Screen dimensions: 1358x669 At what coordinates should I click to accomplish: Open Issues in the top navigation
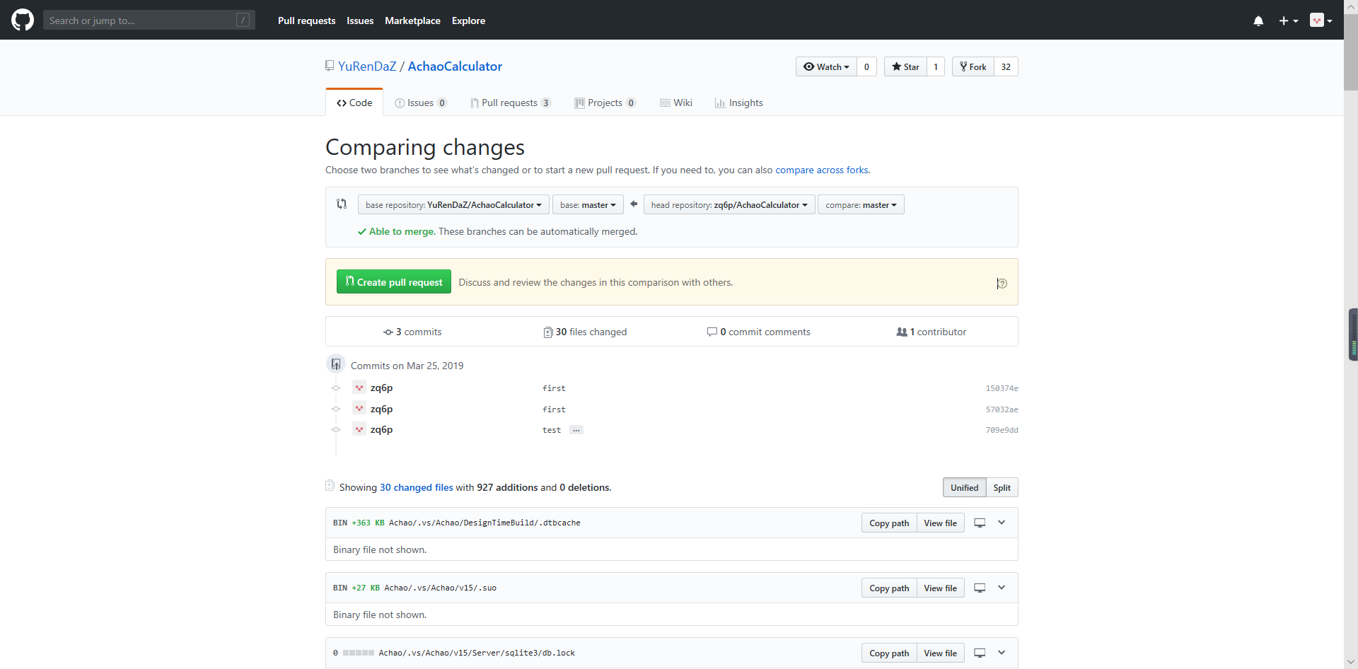360,21
